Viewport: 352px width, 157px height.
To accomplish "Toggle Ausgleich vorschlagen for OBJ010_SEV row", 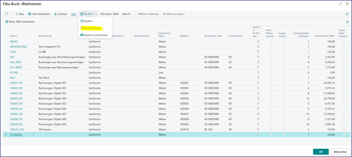I will coord(284,129).
